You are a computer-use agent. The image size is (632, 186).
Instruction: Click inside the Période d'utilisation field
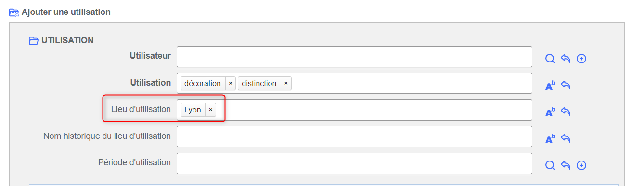[x=354, y=163]
